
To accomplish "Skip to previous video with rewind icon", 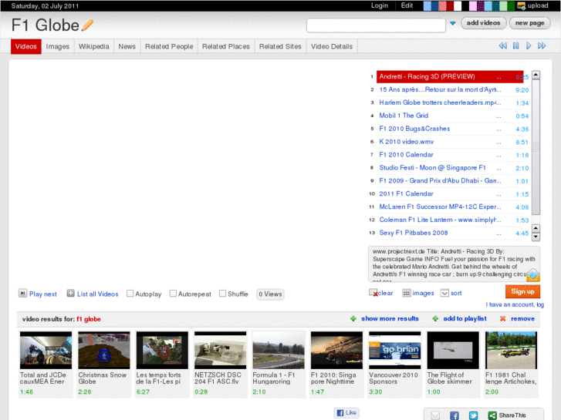I will 503,45.
